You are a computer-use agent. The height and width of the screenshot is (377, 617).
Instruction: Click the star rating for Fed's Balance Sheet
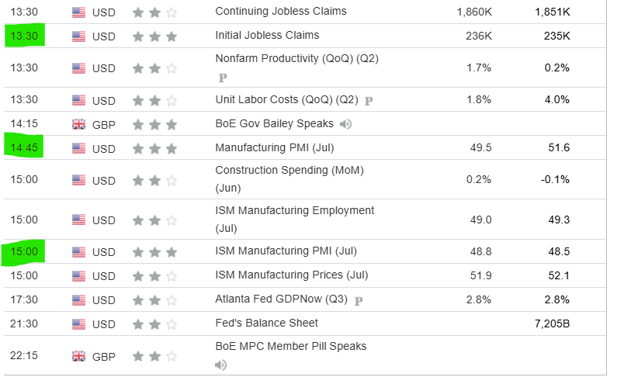(154, 323)
